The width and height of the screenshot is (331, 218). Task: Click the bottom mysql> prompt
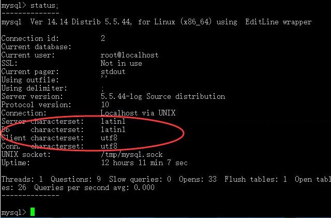14,212
